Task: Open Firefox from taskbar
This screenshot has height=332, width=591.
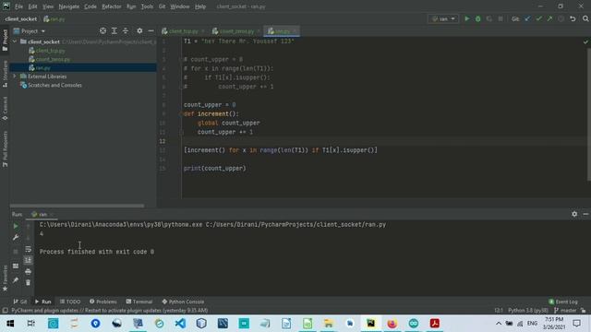Action: tap(392, 324)
